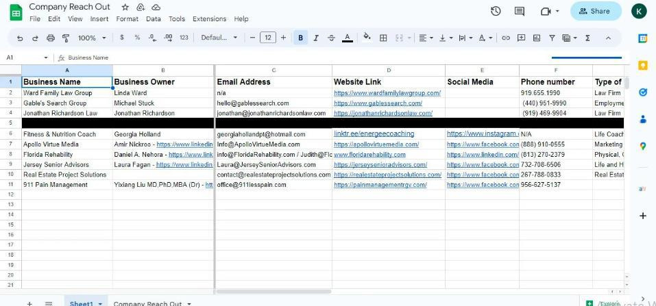Click the Undo arrow icon
Screen dimensions: 656x306
pos(20,38)
